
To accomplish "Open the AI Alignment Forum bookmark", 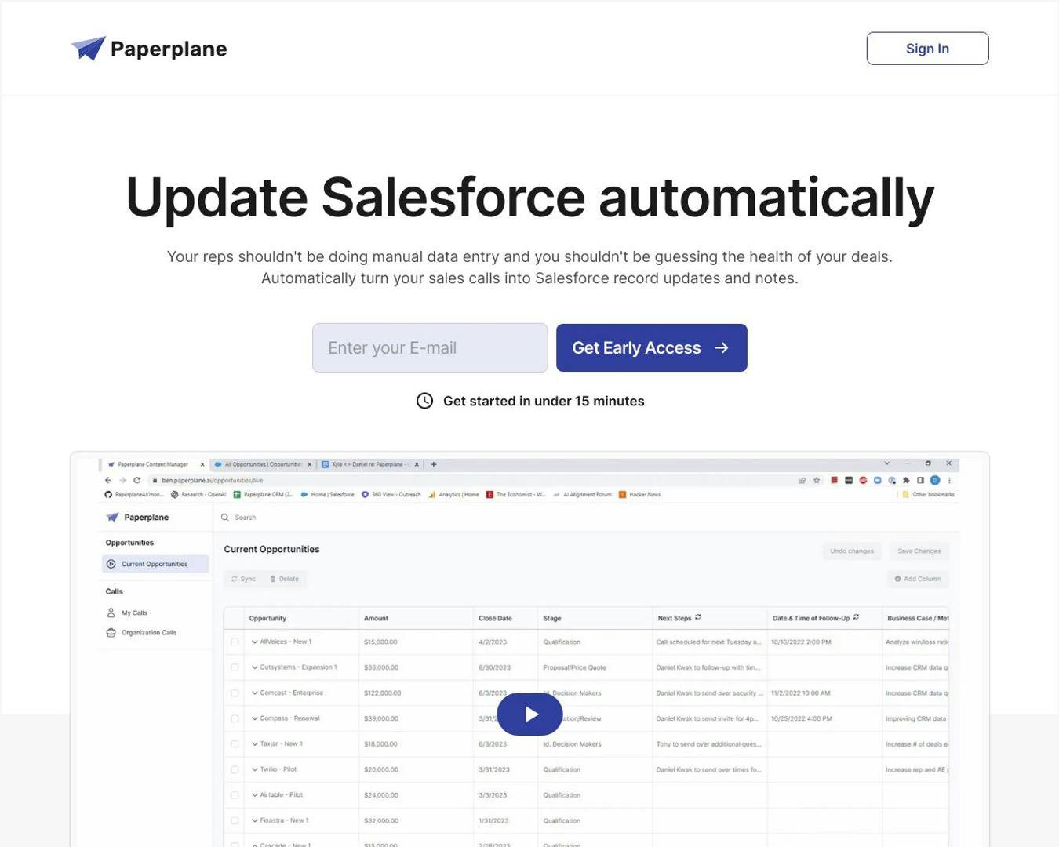I will (x=582, y=495).
